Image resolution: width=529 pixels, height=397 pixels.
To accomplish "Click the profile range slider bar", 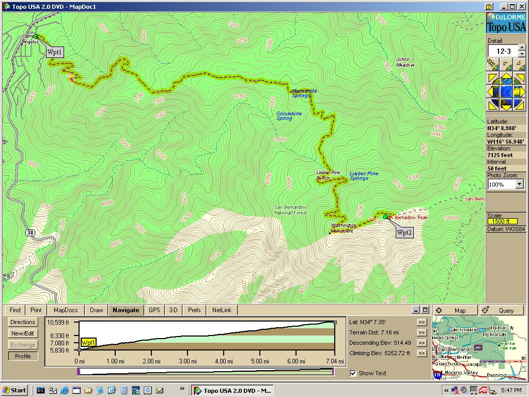I will [x=206, y=371].
